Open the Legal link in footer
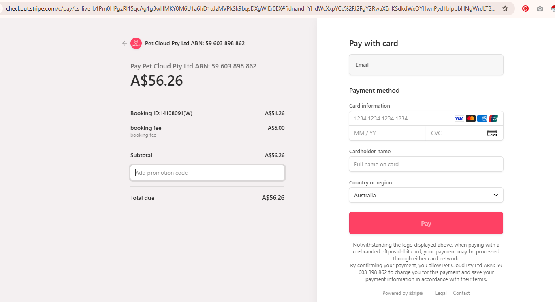The width and height of the screenshot is (555, 302). pos(441,293)
